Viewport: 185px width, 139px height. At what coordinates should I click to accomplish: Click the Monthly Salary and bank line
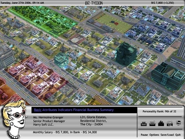pos(65,132)
